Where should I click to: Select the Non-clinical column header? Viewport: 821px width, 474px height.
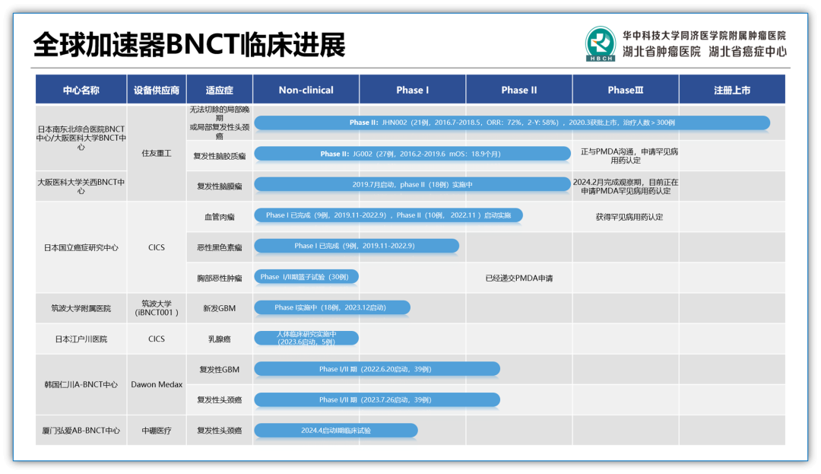pyautogui.click(x=306, y=90)
